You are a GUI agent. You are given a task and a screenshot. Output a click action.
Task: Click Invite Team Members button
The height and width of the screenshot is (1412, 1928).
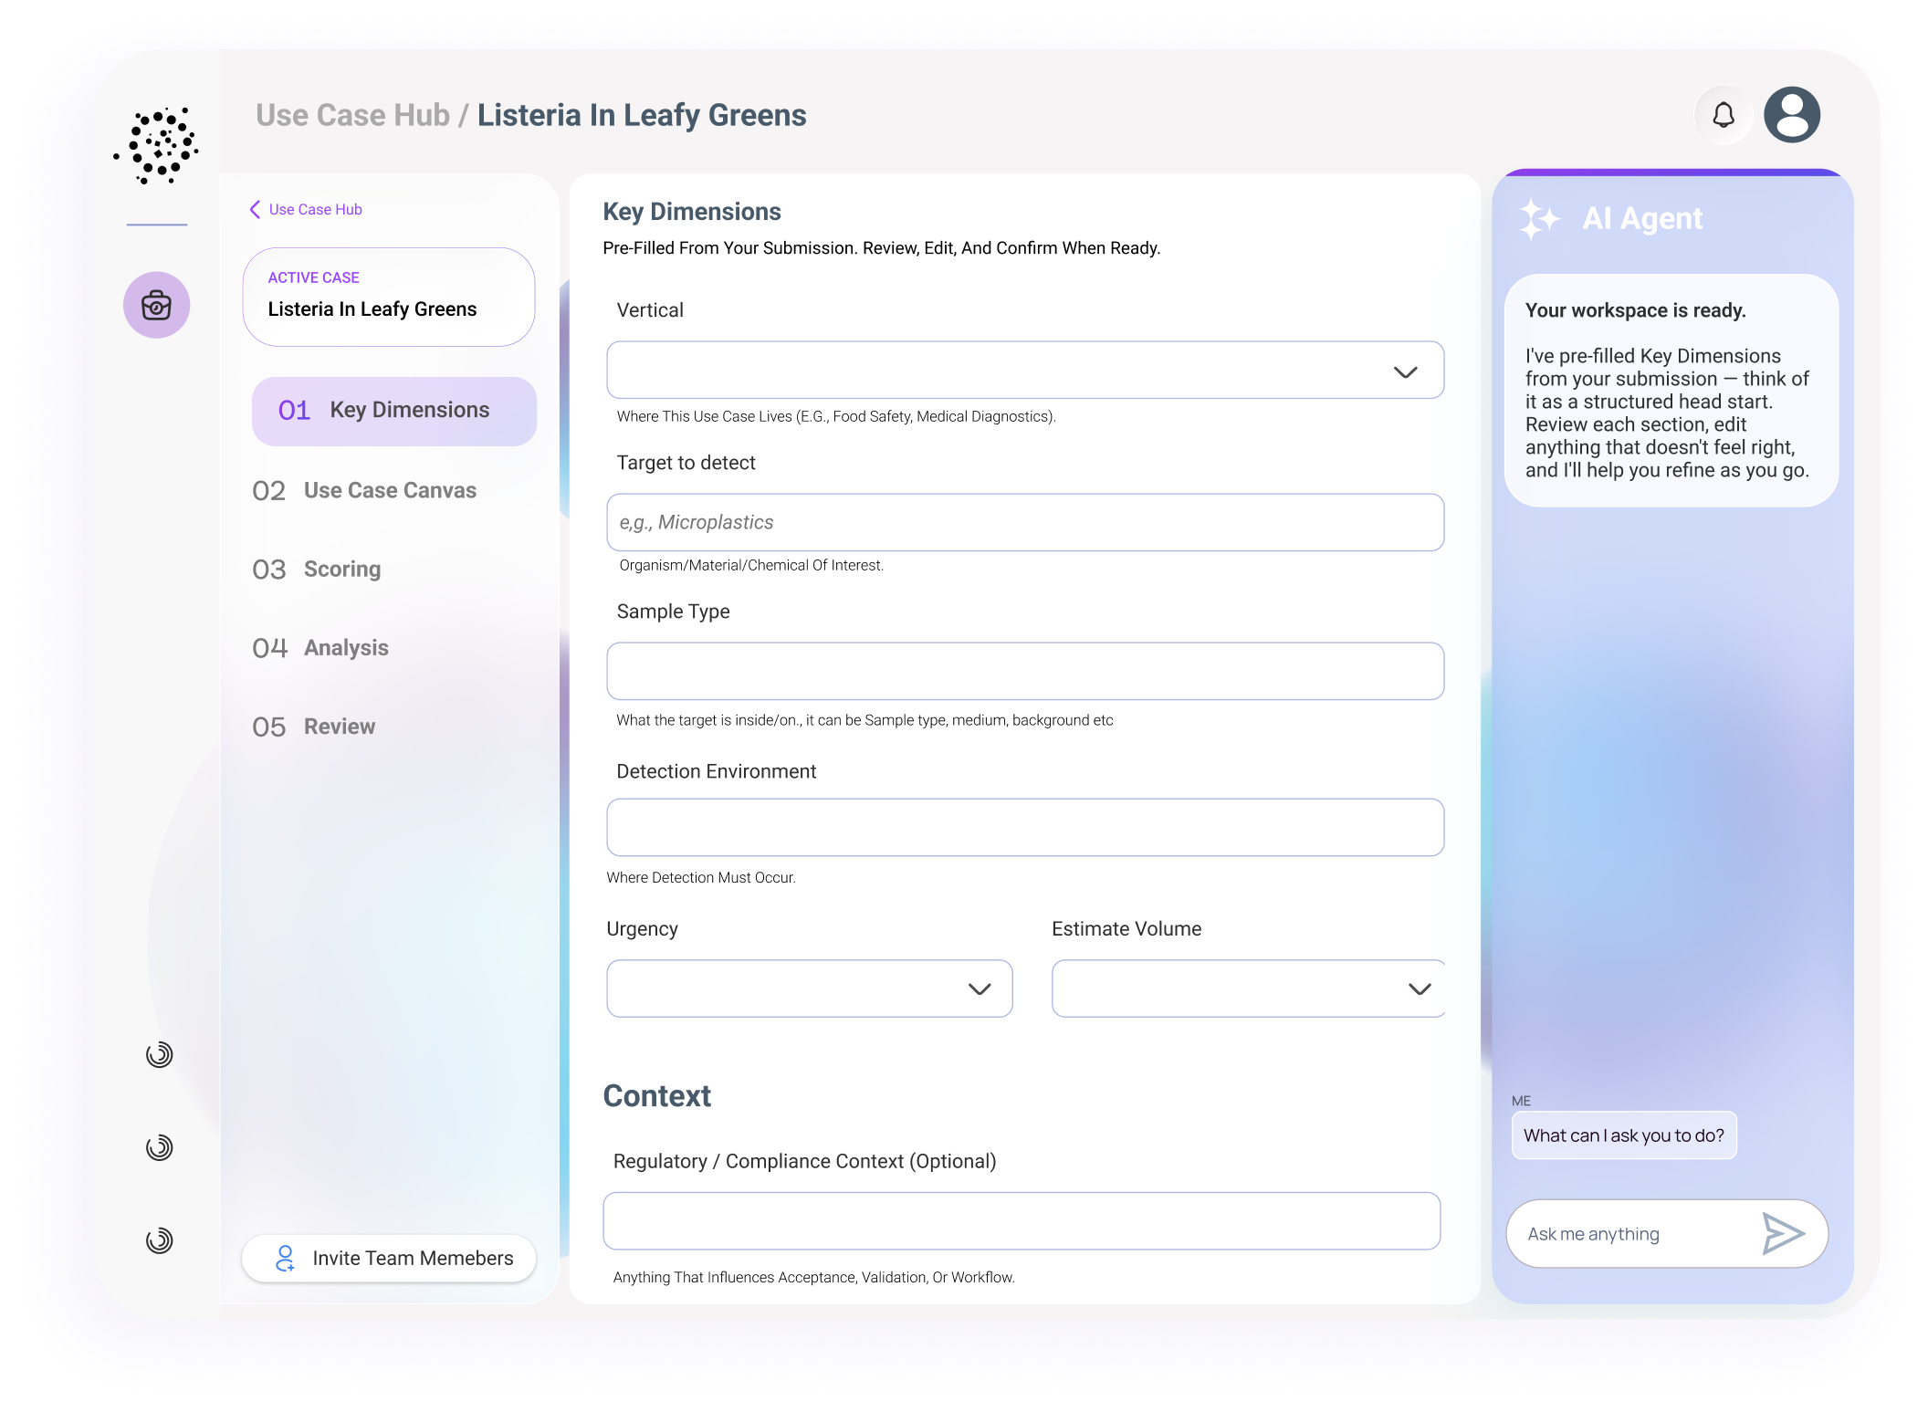pyautogui.click(x=390, y=1258)
